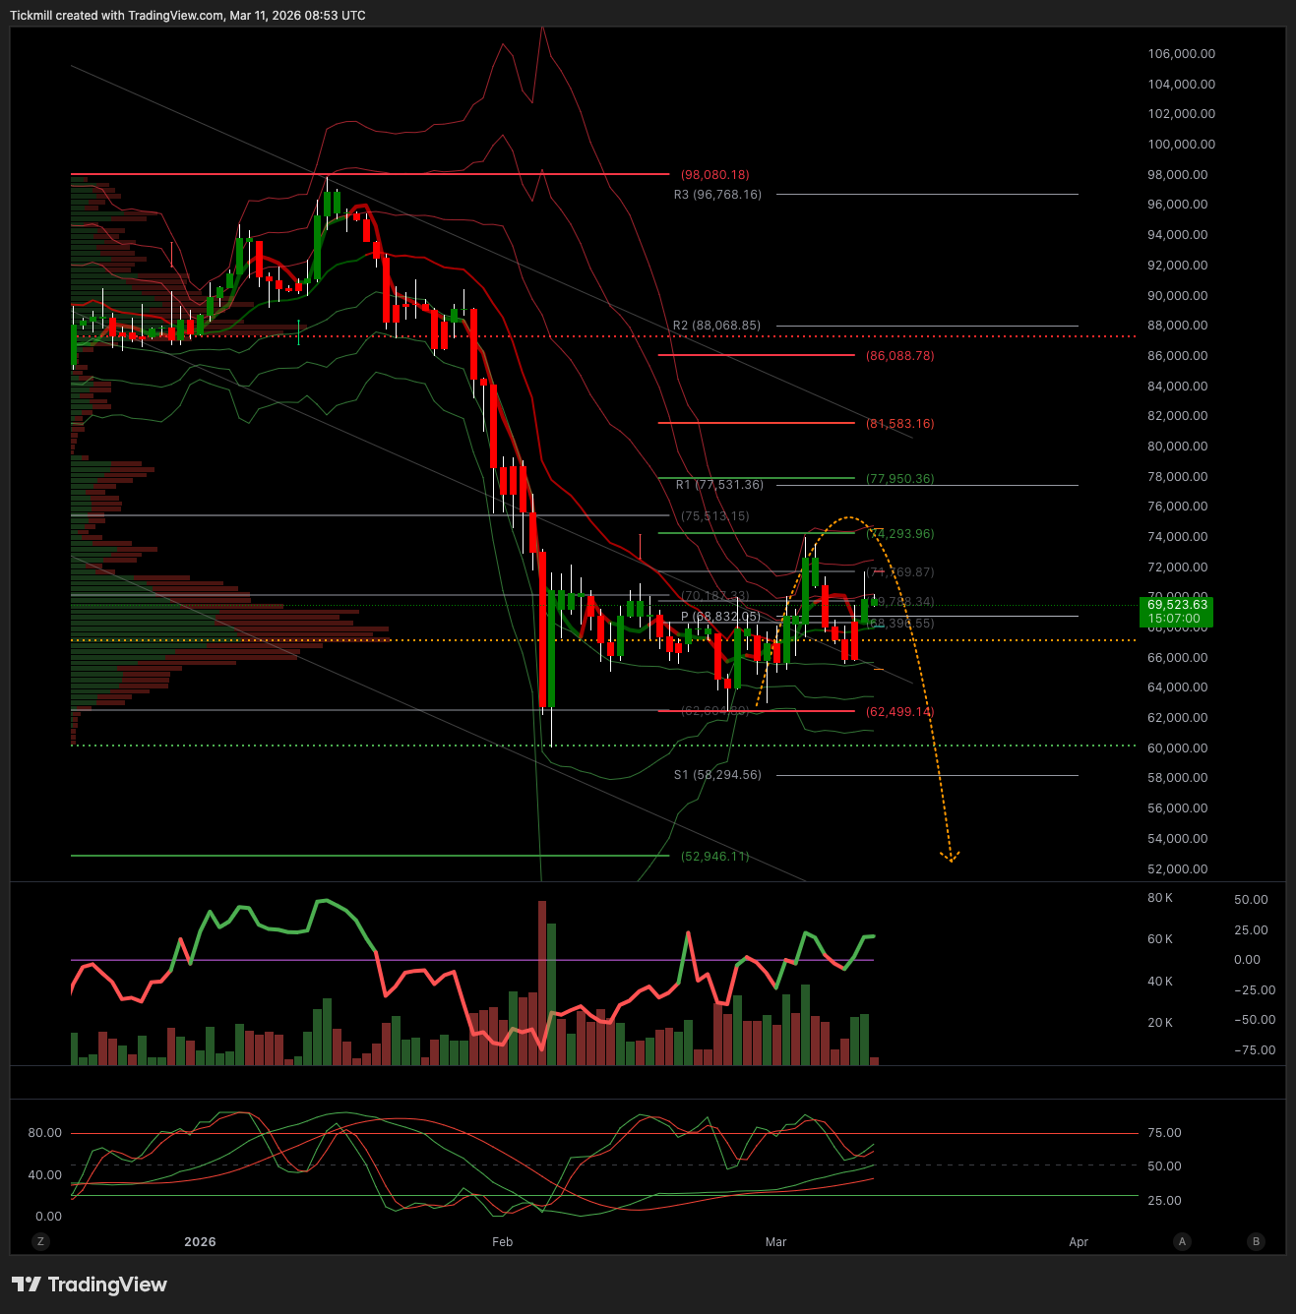
Task: Click the Feb label on time axis
Action: click(x=503, y=1241)
